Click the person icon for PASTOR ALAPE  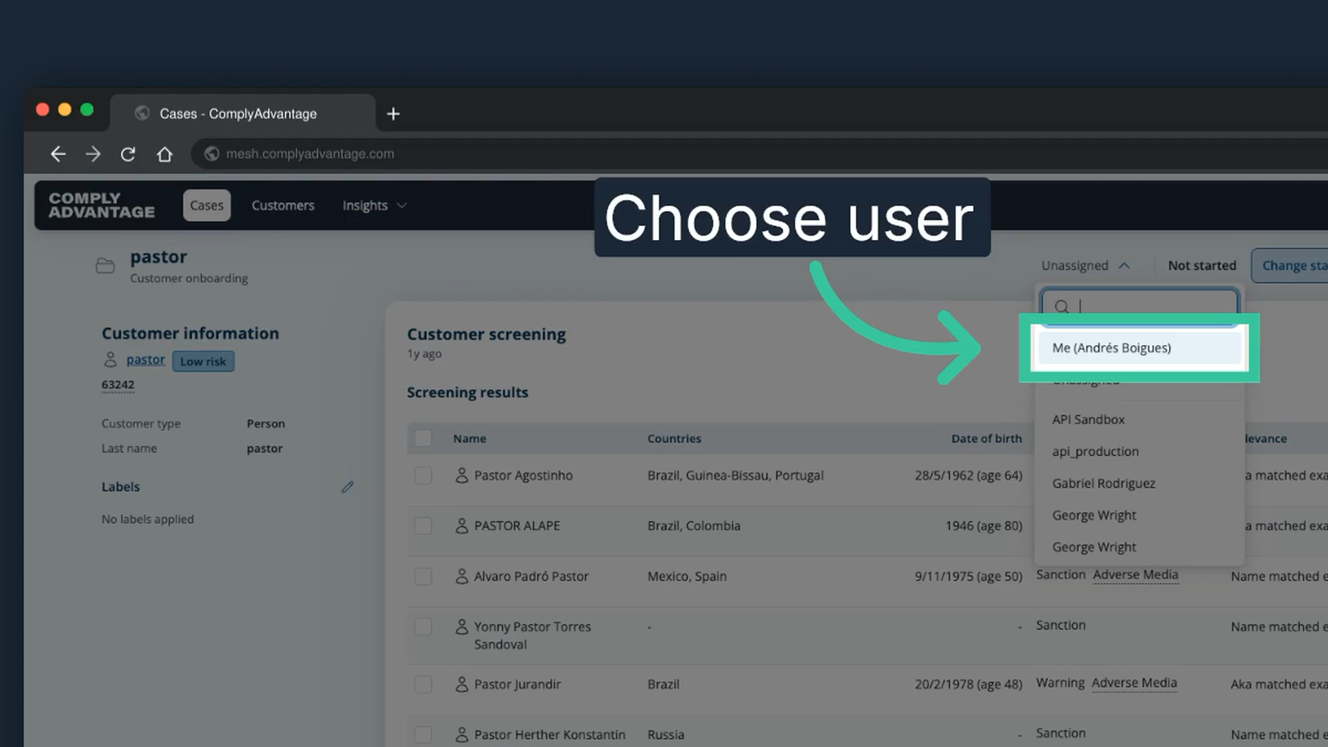(461, 526)
